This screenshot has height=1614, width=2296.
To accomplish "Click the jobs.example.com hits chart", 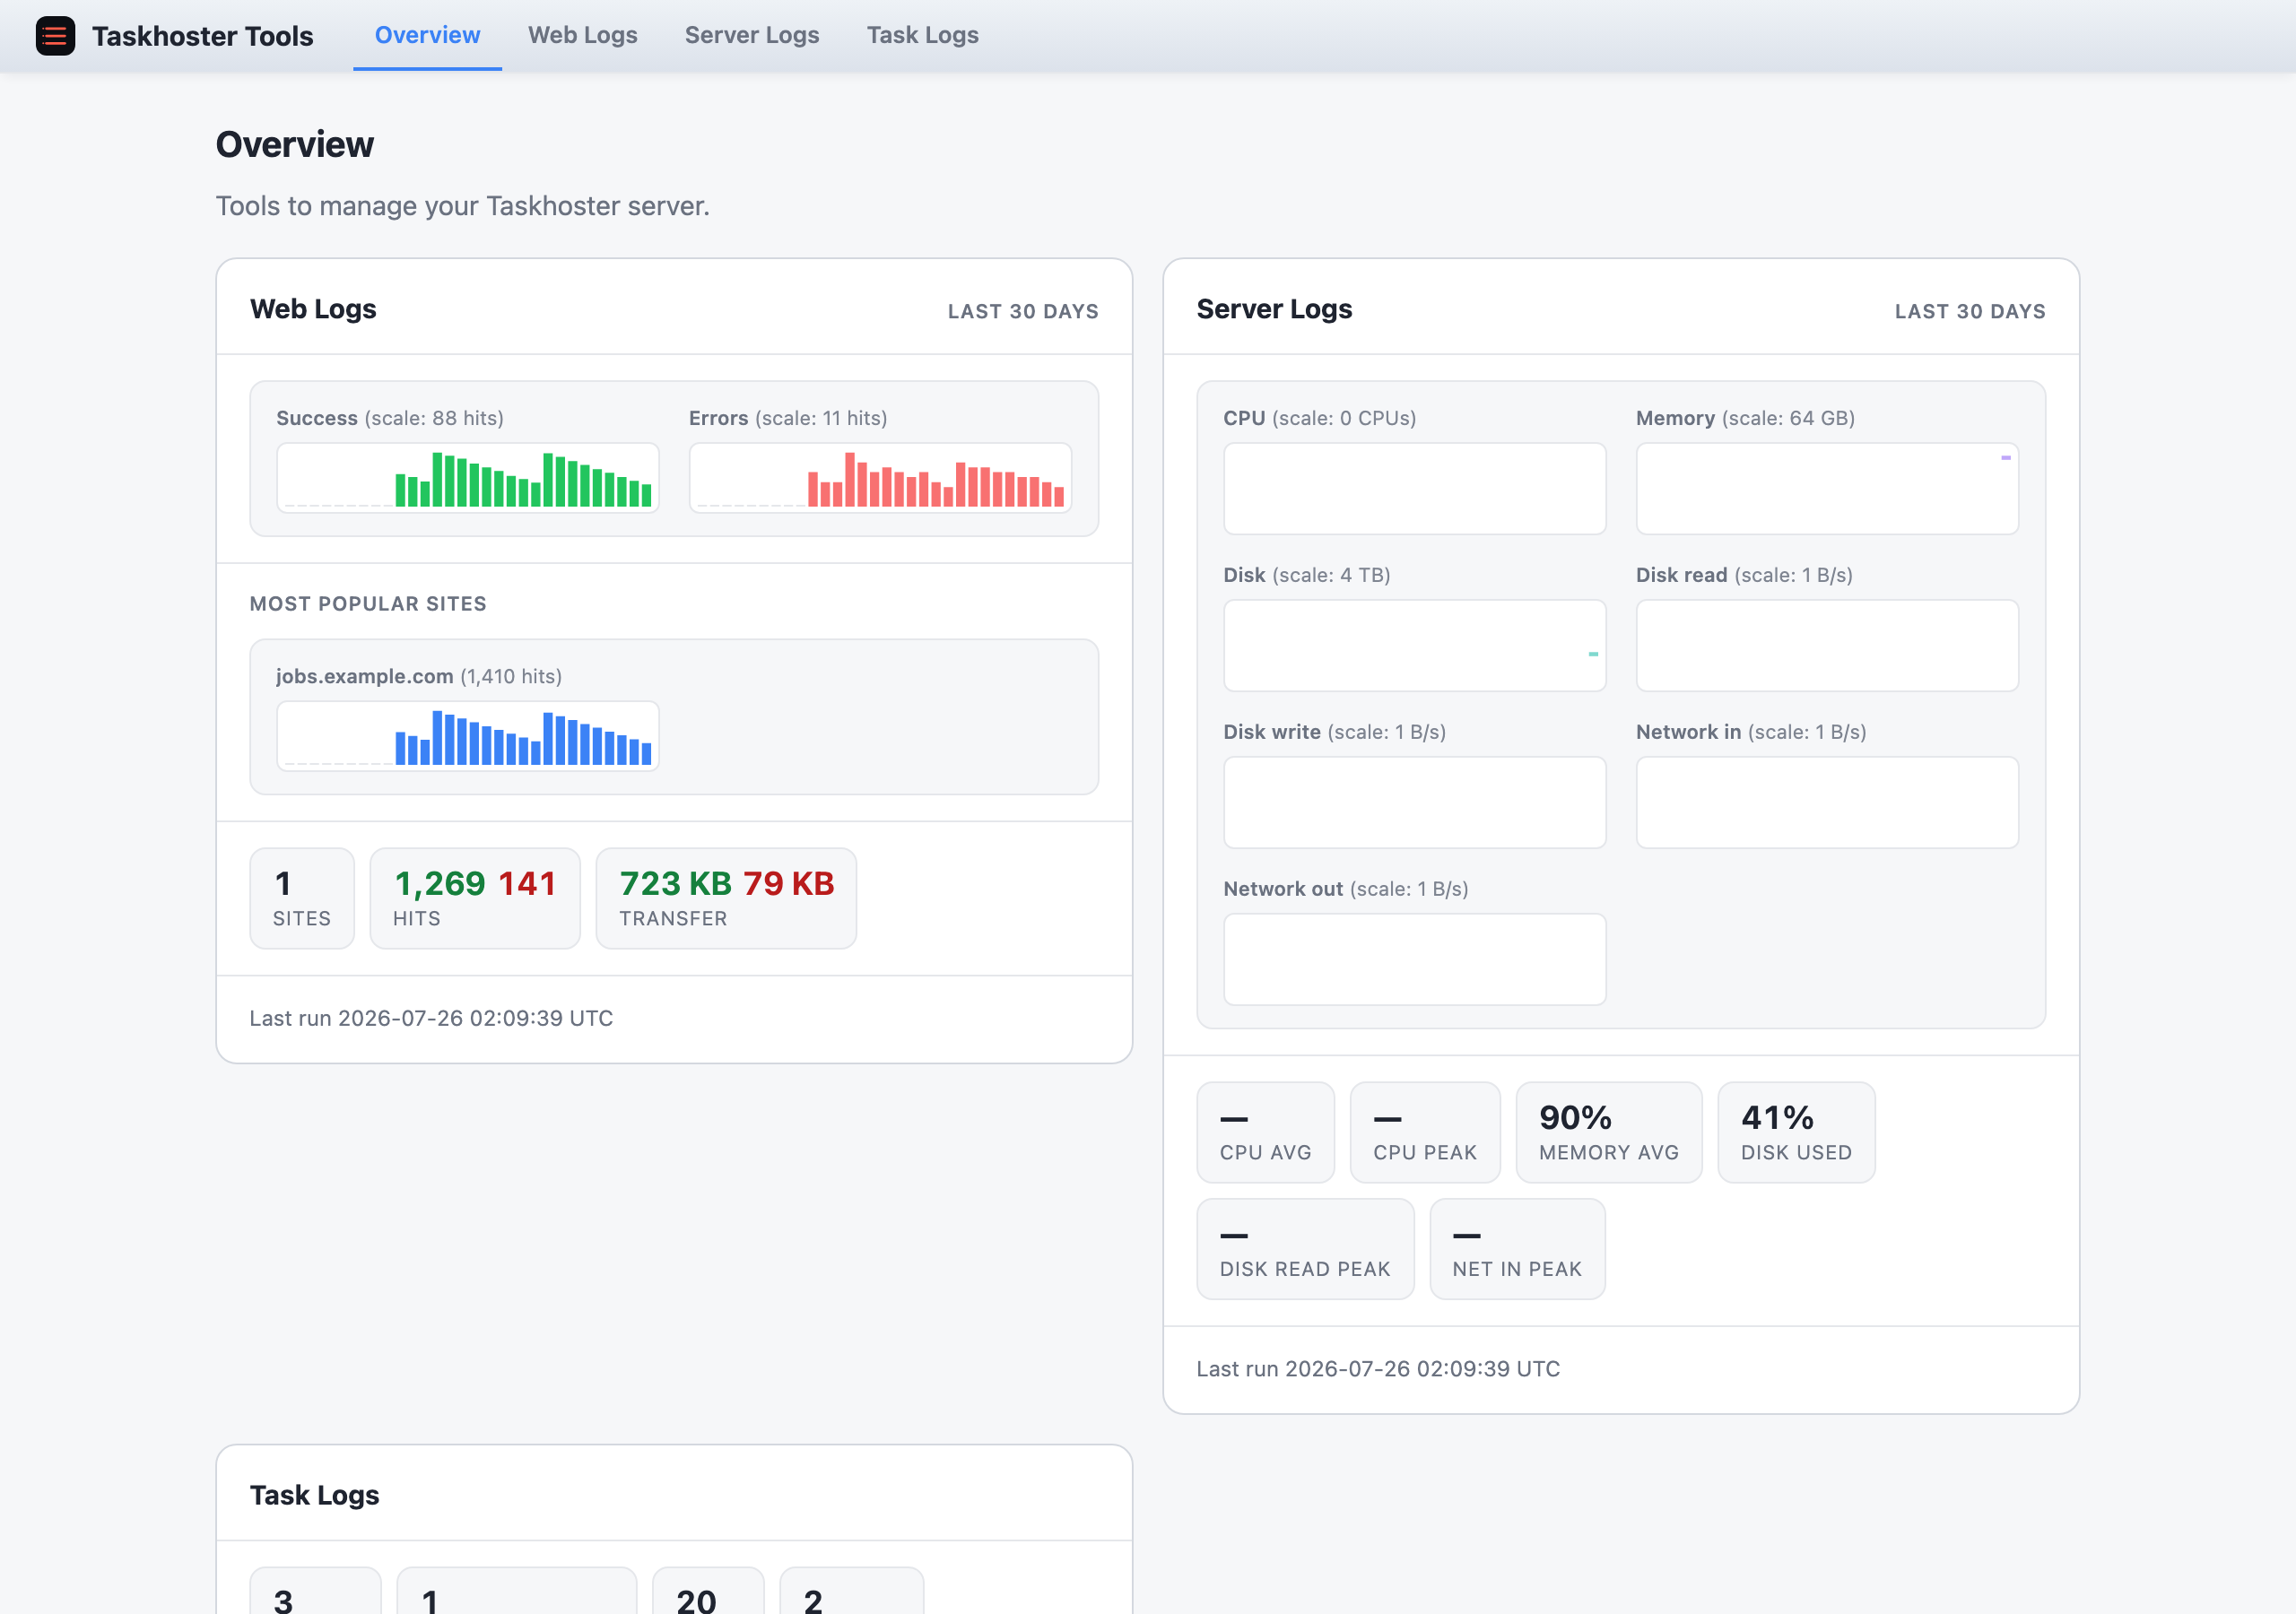I will click(468, 736).
